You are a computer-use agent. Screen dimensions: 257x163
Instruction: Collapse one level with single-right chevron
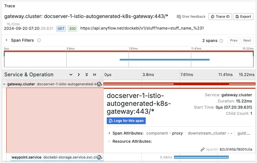(x=79, y=75)
